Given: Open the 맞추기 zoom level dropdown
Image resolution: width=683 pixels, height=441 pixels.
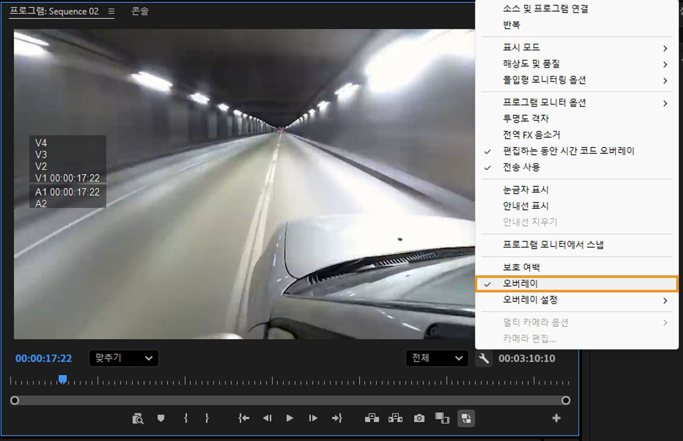Looking at the screenshot, I should pos(123,359).
